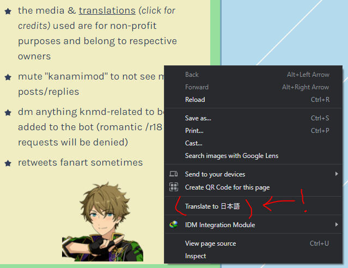
Task: Click the anime character image
Action: pyautogui.click(x=102, y=221)
